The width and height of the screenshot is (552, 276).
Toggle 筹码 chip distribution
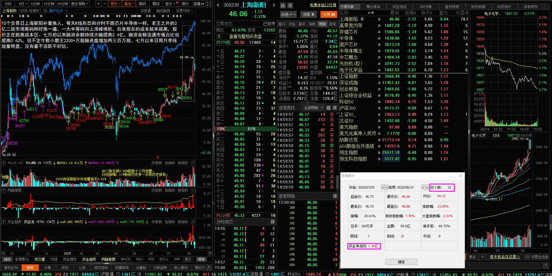pos(142,4)
